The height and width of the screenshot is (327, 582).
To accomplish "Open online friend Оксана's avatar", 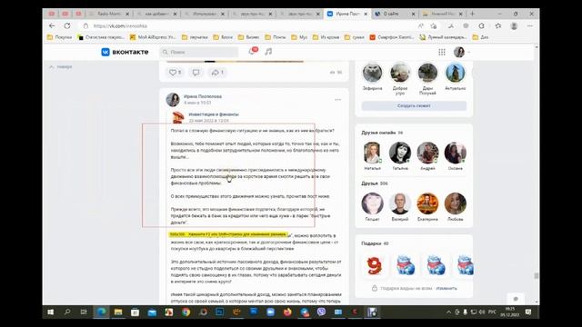I will click(455, 153).
